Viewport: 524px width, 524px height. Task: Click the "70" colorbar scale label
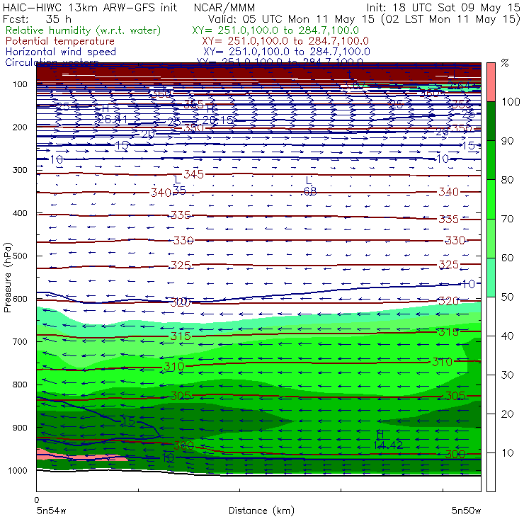tap(507, 219)
